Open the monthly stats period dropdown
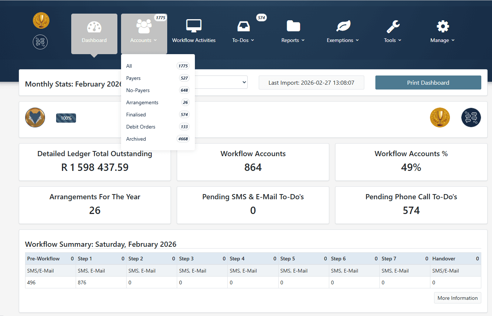The width and height of the screenshot is (492, 316). [x=221, y=82]
